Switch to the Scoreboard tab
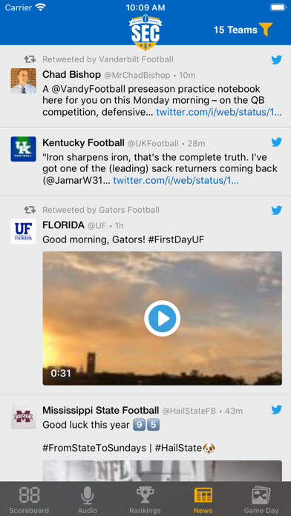The image size is (291, 516). point(29,500)
